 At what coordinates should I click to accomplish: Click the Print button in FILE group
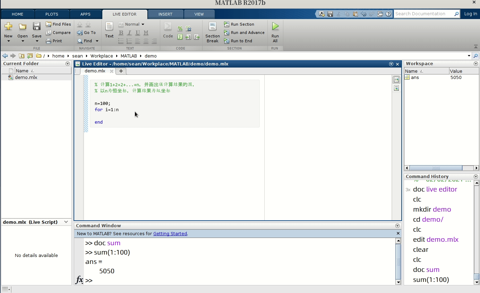54,41
